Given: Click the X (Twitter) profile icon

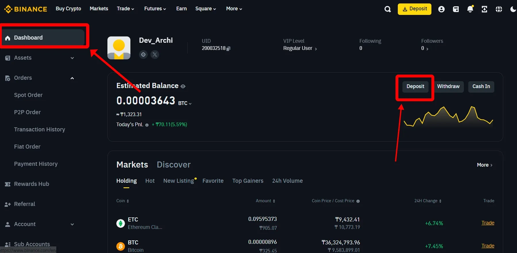Looking at the screenshot, I should click(155, 55).
